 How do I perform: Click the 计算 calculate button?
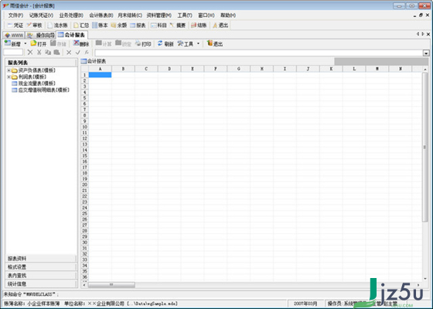(104, 43)
